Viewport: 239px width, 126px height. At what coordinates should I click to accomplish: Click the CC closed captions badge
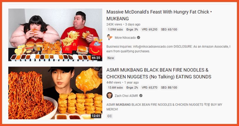[x=110, y=116]
